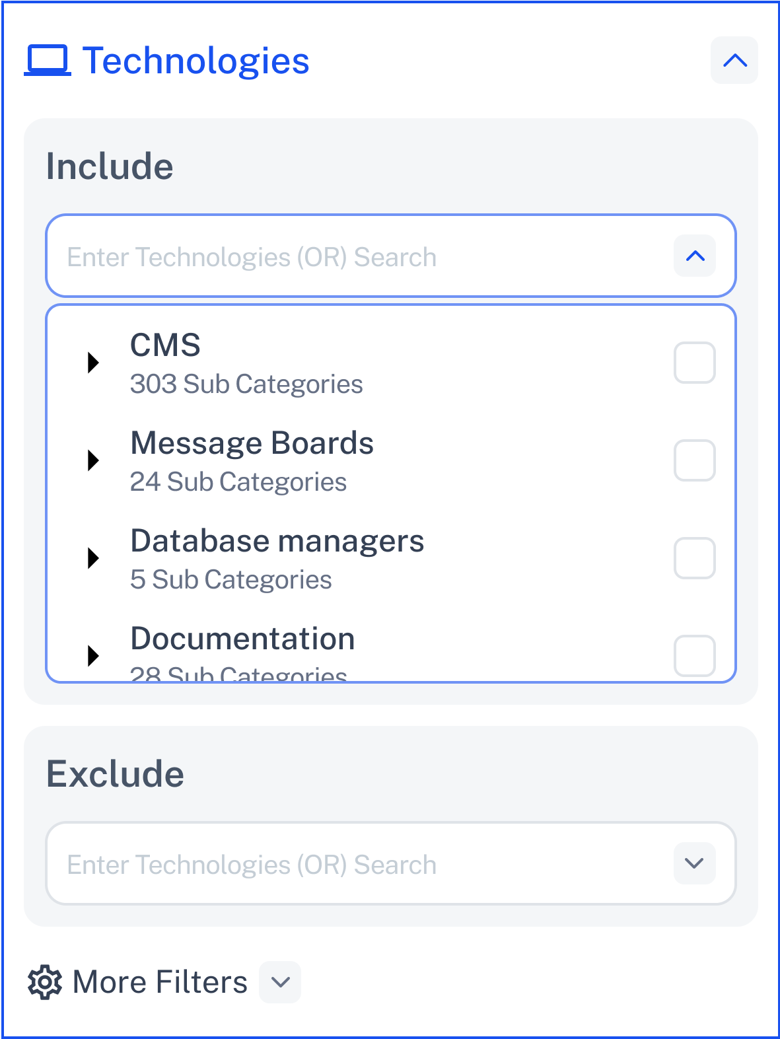Choose the Database managers list item
Image resolution: width=780 pixels, height=1039 pixels.
391,558
